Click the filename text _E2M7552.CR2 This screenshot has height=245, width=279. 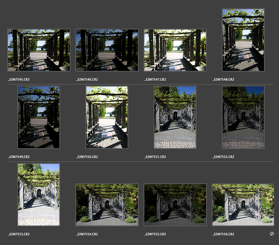(x=223, y=157)
